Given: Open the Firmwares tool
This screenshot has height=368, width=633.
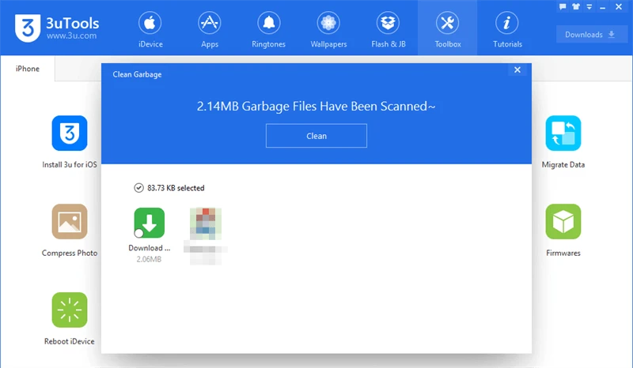Looking at the screenshot, I should [563, 222].
